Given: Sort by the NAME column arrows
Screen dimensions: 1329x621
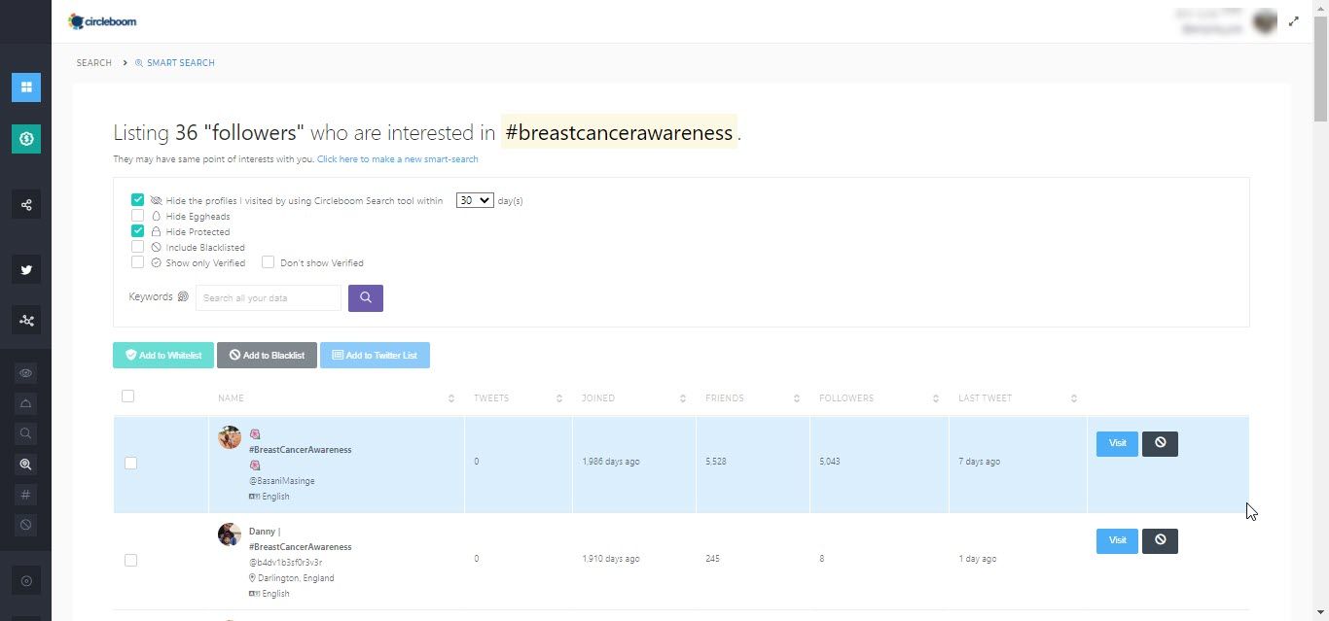Looking at the screenshot, I should tap(451, 398).
